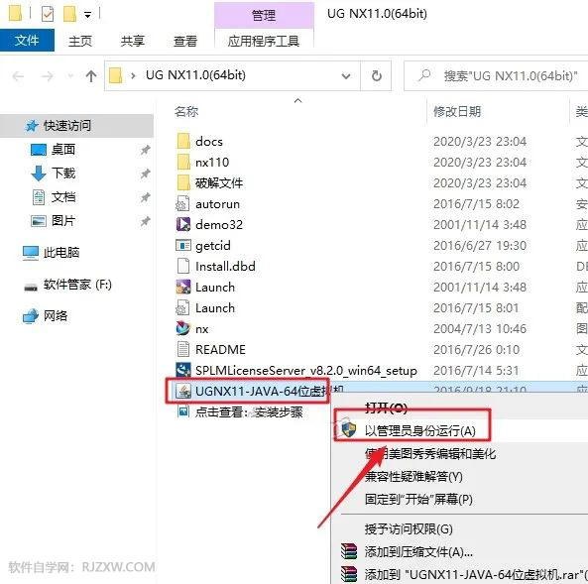Choose 打开(O) in the context menu
The width and height of the screenshot is (588, 584).
[387, 408]
